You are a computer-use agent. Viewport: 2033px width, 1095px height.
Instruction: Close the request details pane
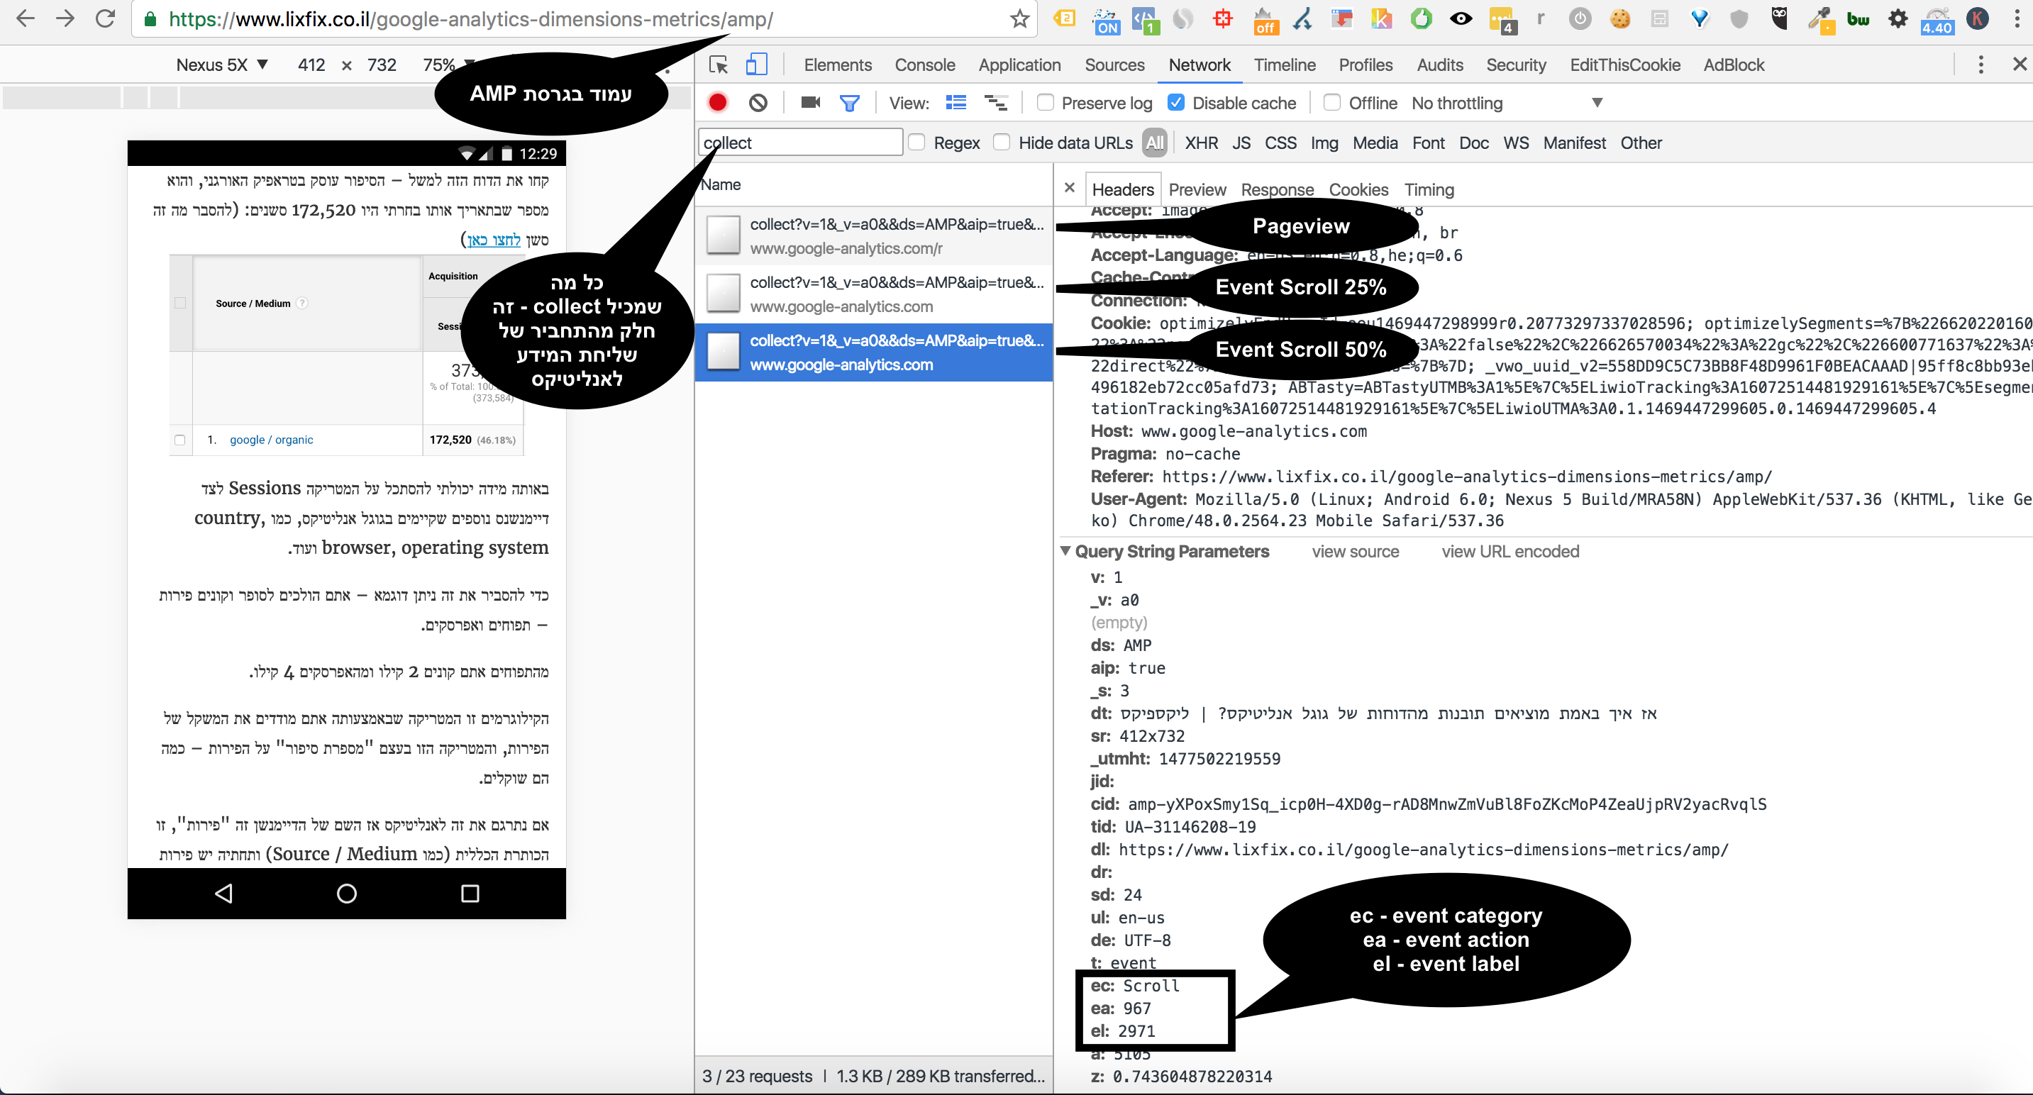(x=1070, y=188)
